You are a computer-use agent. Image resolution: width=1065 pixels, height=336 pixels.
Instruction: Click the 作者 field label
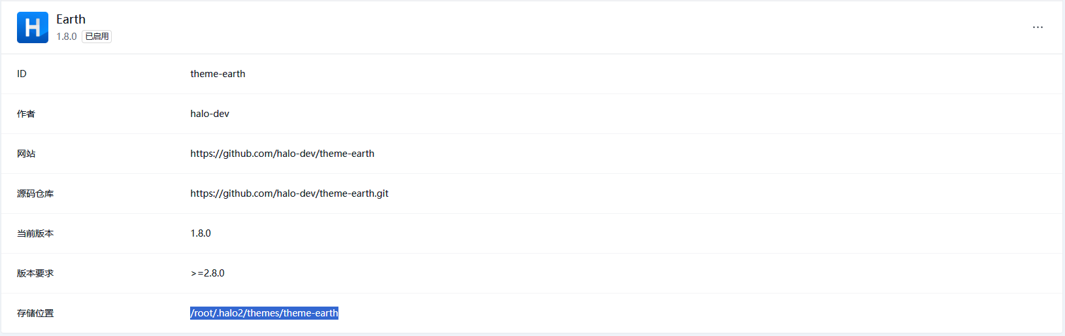pyautogui.click(x=26, y=114)
